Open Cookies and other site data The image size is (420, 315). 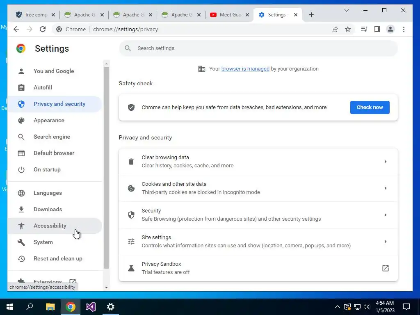[x=258, y=188]
